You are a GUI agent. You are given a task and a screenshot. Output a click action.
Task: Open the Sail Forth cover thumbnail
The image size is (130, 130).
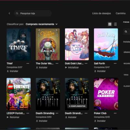pyautogui.click(x=106, y=44)
